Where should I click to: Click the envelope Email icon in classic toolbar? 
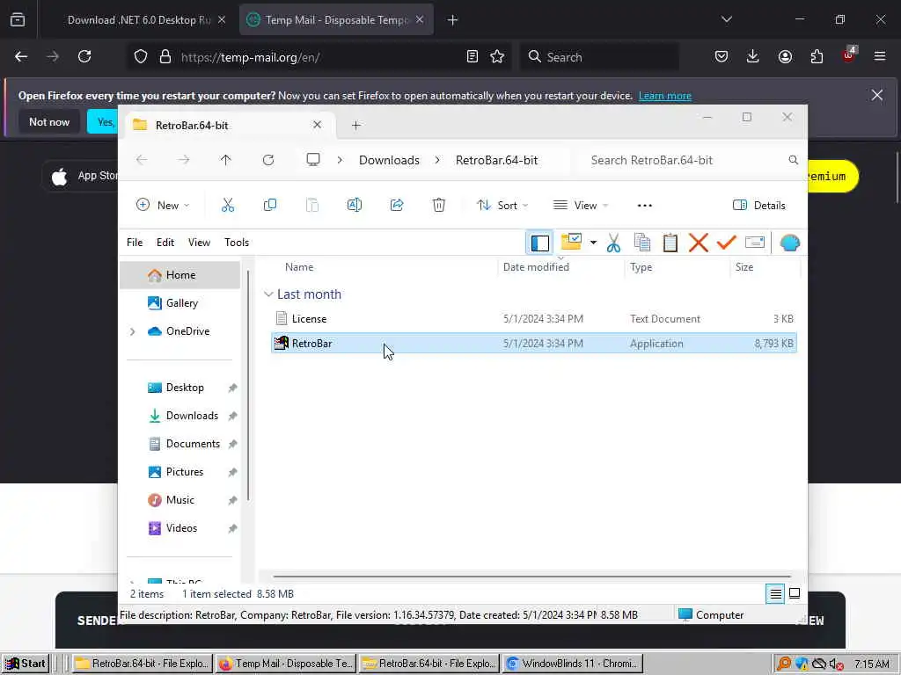tap(754, 243)
